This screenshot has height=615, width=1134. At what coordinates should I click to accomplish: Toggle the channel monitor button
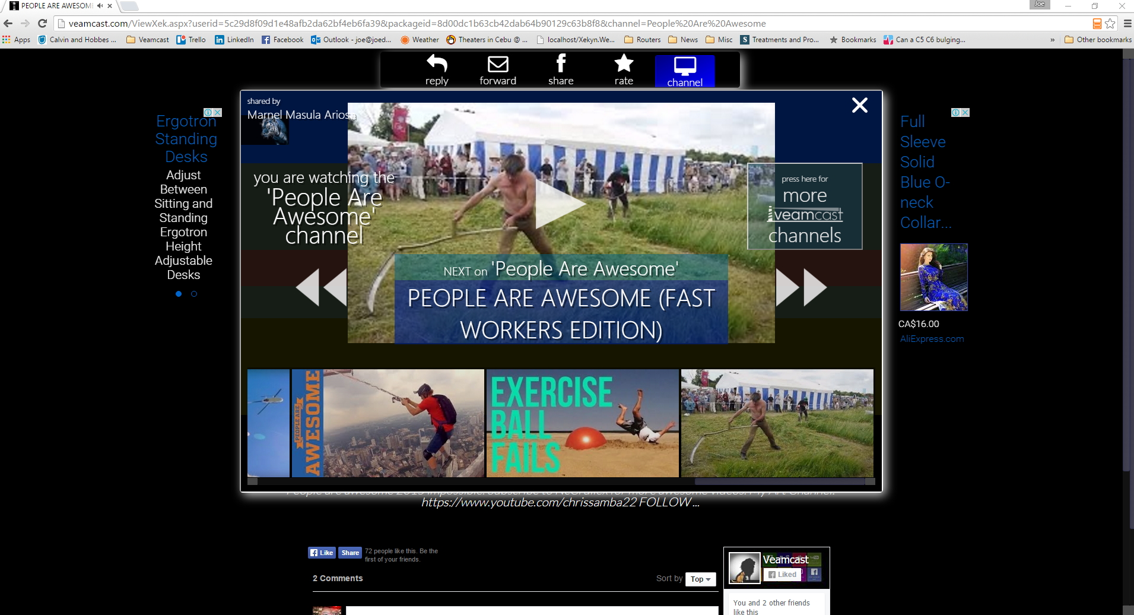pos(685,72)
